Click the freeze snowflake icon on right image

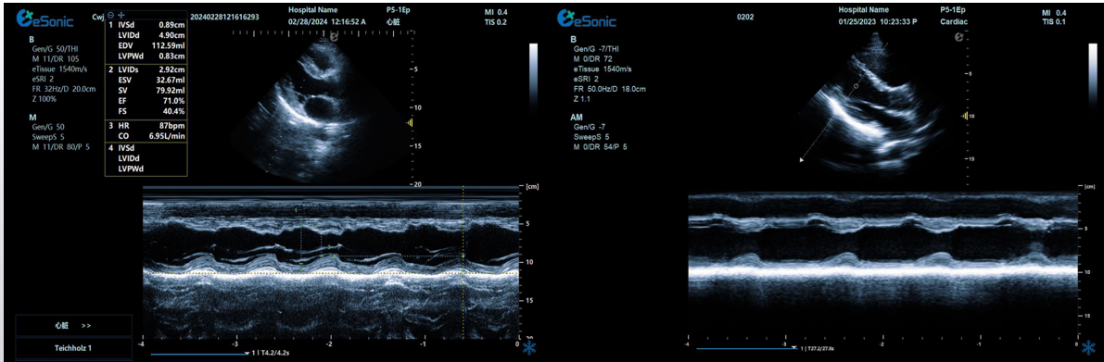(1089, 348)
